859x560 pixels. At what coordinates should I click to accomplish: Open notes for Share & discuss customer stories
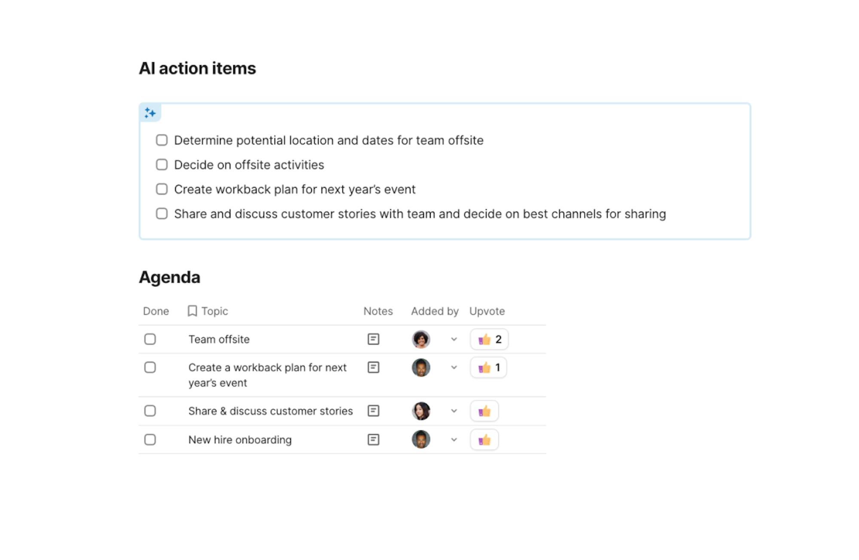tap(373, 411)
